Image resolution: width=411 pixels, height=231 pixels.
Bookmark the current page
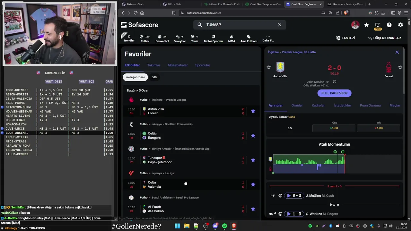point(174,13)
